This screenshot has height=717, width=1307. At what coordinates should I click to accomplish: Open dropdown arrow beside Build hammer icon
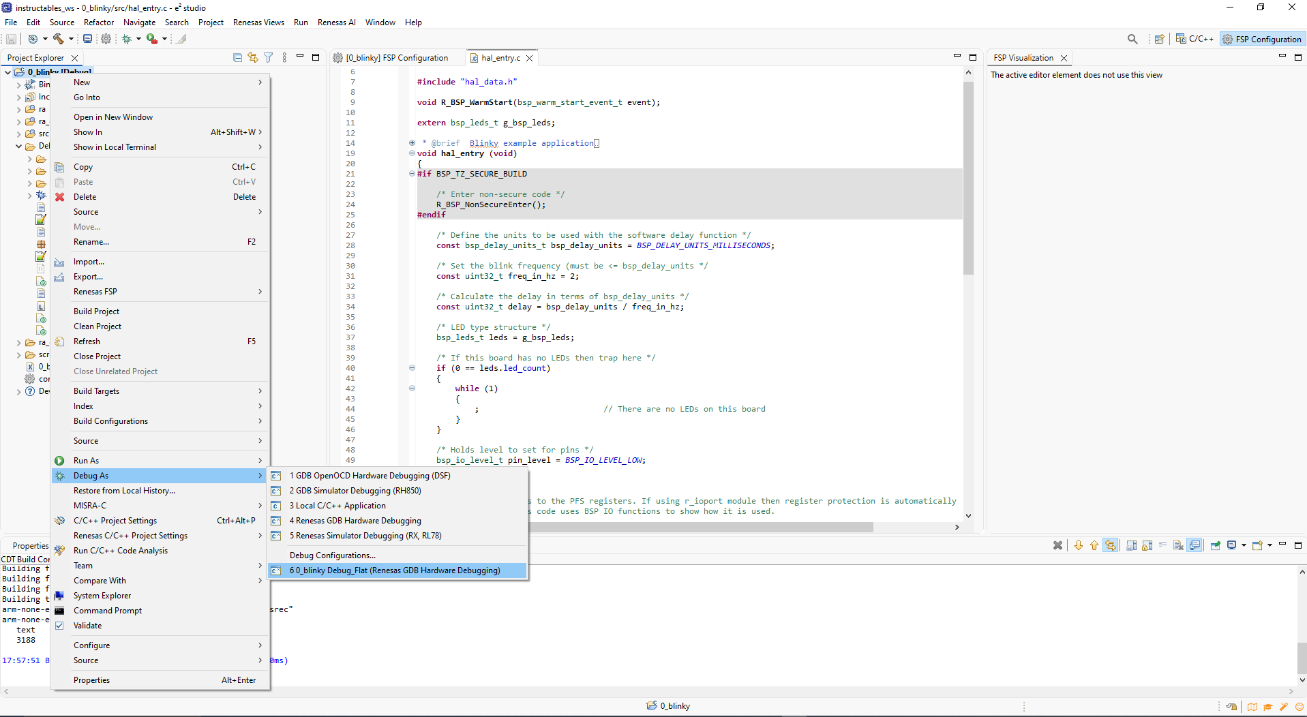71,39
